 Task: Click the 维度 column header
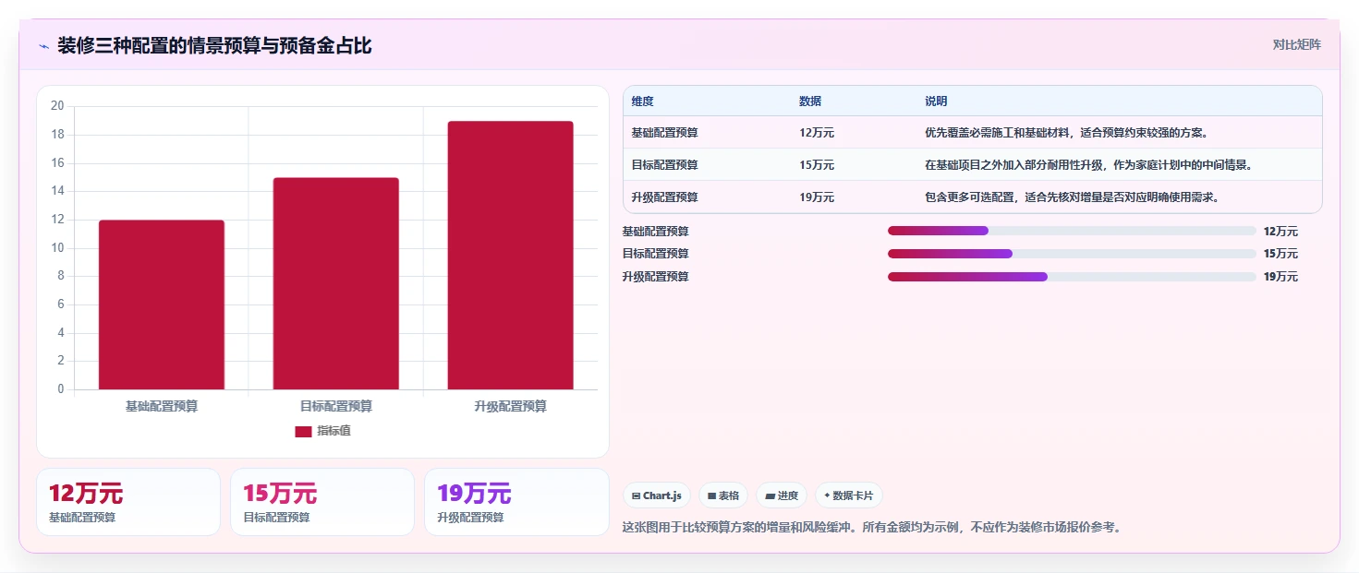pos(643,101)
